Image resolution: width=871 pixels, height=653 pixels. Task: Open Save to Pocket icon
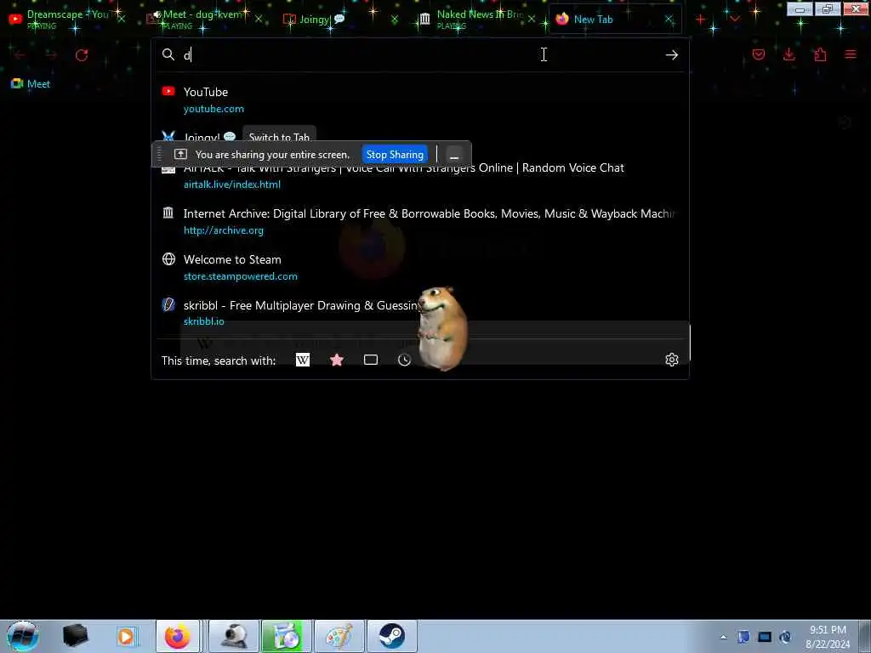759,54
